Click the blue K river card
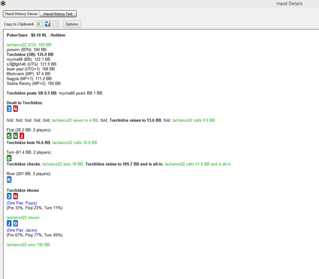This screenshot has width=319, height=279. tap(9, 180)
